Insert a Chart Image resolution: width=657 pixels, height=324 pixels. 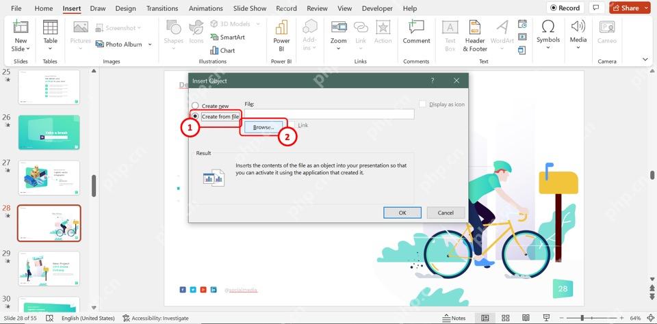pyautogui.click(x=222, y=50)
